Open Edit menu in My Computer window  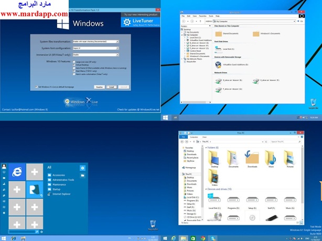(188, 16)
